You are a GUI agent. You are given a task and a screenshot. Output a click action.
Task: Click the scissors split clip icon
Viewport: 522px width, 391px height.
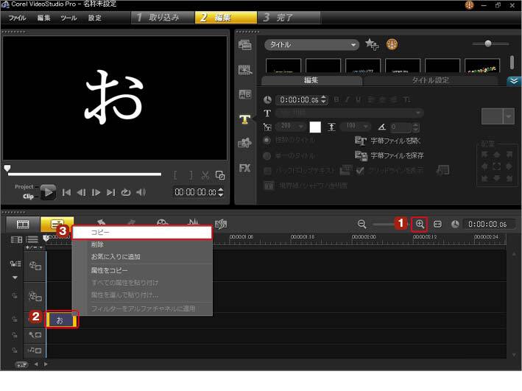coord(205,175)
